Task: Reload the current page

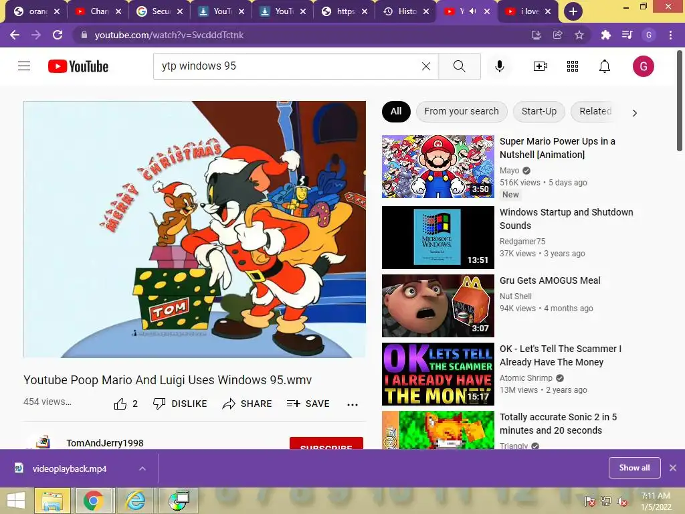Action: (58, 35)
